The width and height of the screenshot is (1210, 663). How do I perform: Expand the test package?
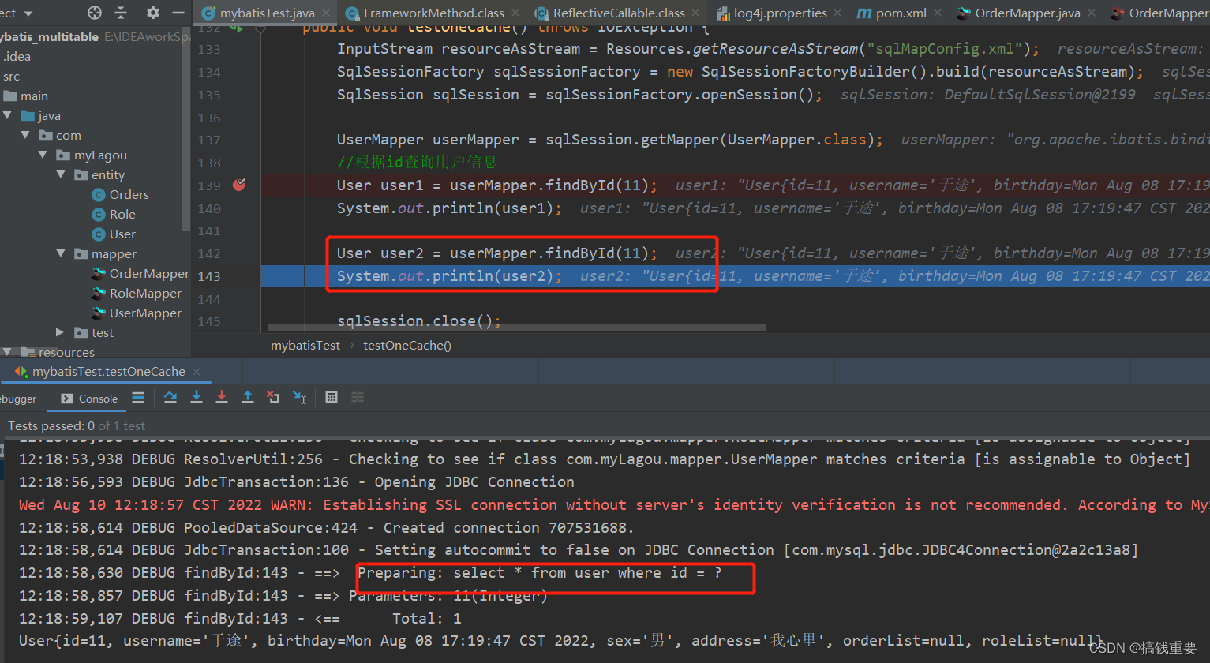coord(61,332)
